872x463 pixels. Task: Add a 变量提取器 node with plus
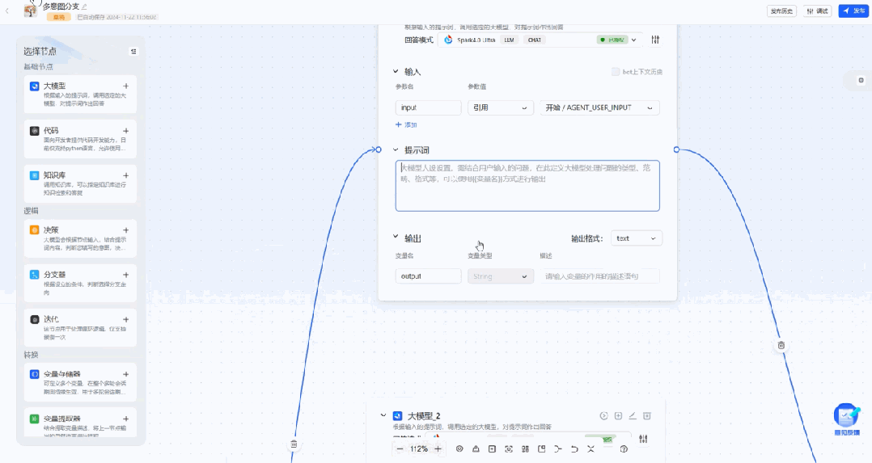pyautogui.click(x=125, y=419)
